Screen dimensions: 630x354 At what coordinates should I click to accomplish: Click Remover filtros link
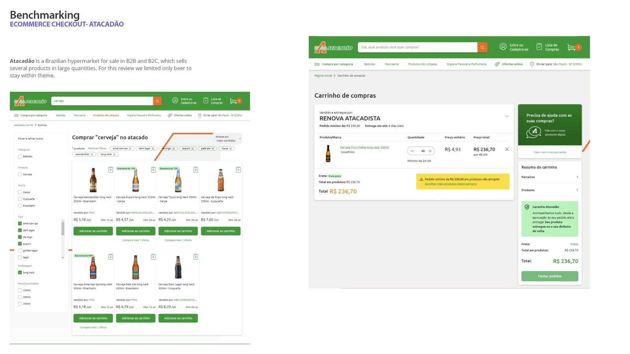click(x=97, y=149)
